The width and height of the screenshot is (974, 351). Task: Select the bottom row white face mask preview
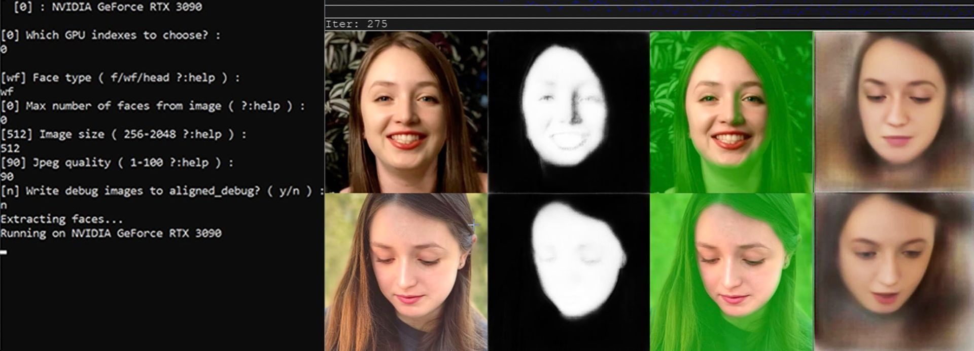tap(568, 272)
